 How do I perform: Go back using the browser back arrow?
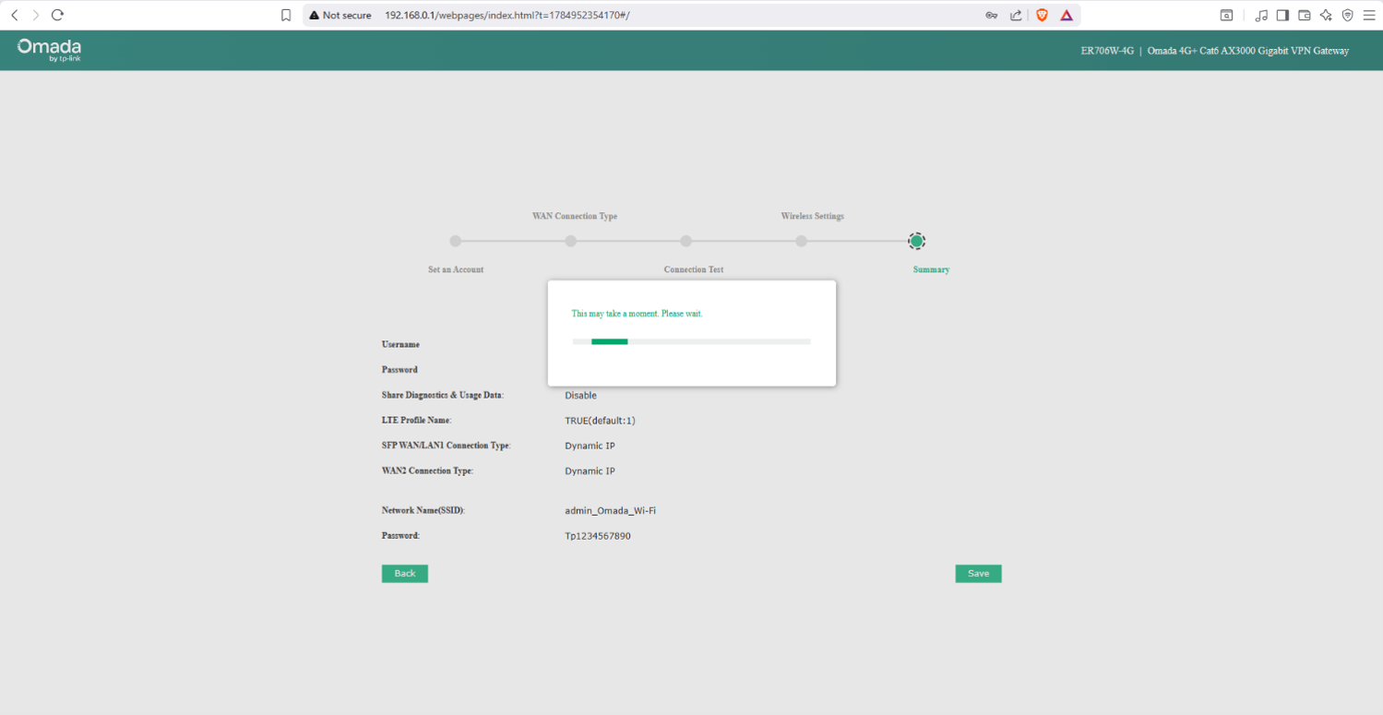coord(14,15)
